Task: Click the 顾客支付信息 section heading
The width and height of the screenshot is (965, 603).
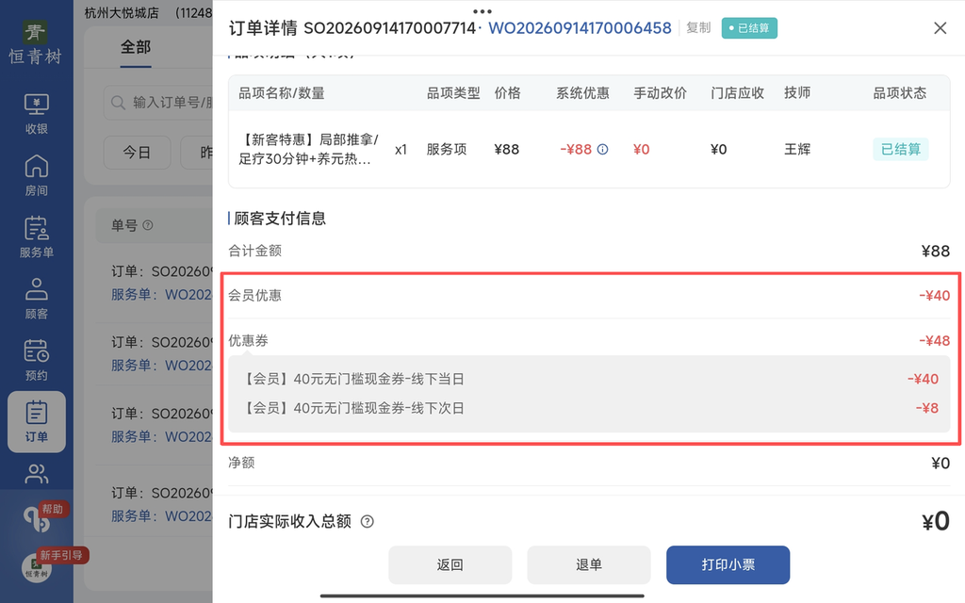Action: point(280,219)
